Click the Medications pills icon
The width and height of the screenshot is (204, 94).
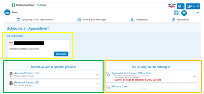coord(173,20)
